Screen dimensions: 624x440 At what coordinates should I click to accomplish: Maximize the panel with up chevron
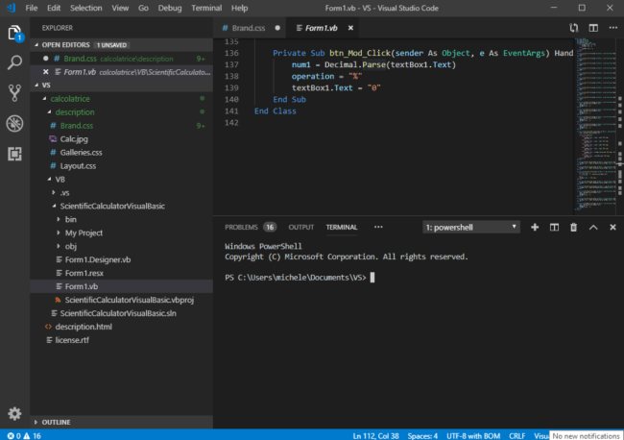[593, 227]
